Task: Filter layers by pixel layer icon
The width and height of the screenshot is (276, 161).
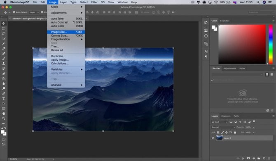Action: click(231, 122)
